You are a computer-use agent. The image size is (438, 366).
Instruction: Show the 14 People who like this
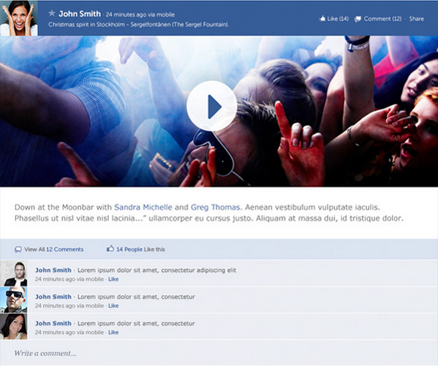tap(129, 250)
